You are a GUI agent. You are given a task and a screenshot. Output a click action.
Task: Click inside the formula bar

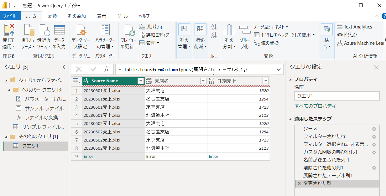point(195,69)
